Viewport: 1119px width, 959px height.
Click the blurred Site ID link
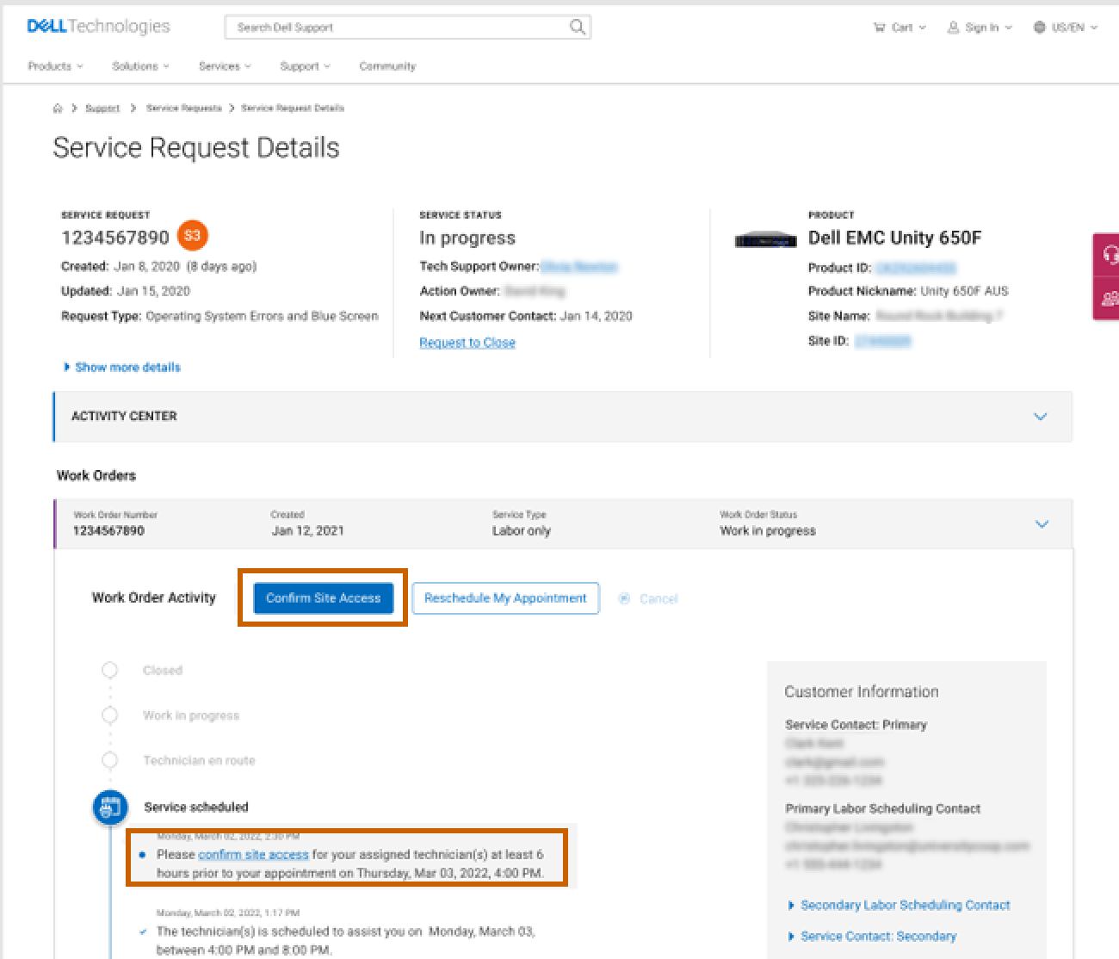click(882, 342)
